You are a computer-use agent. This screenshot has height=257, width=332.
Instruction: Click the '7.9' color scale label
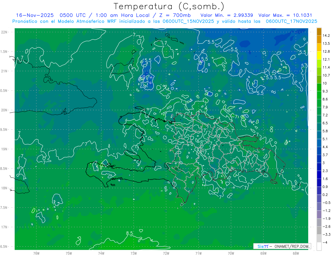pyautogui.click(x=325, y=107)
